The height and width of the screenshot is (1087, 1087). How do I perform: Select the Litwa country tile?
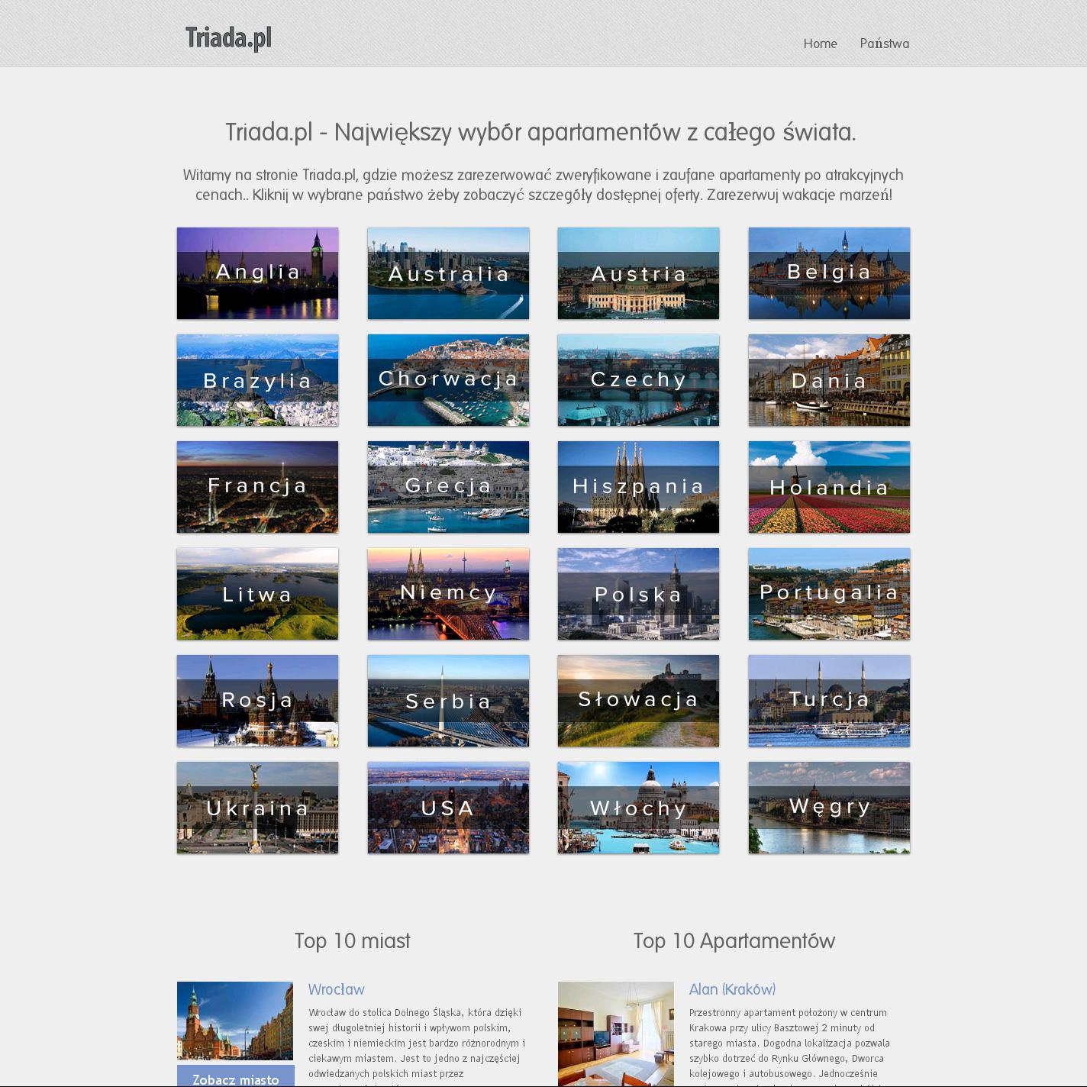point(257,594)
